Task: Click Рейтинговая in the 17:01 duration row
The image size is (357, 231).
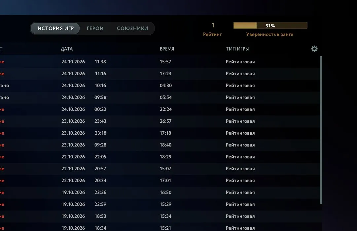Action: 240,181
